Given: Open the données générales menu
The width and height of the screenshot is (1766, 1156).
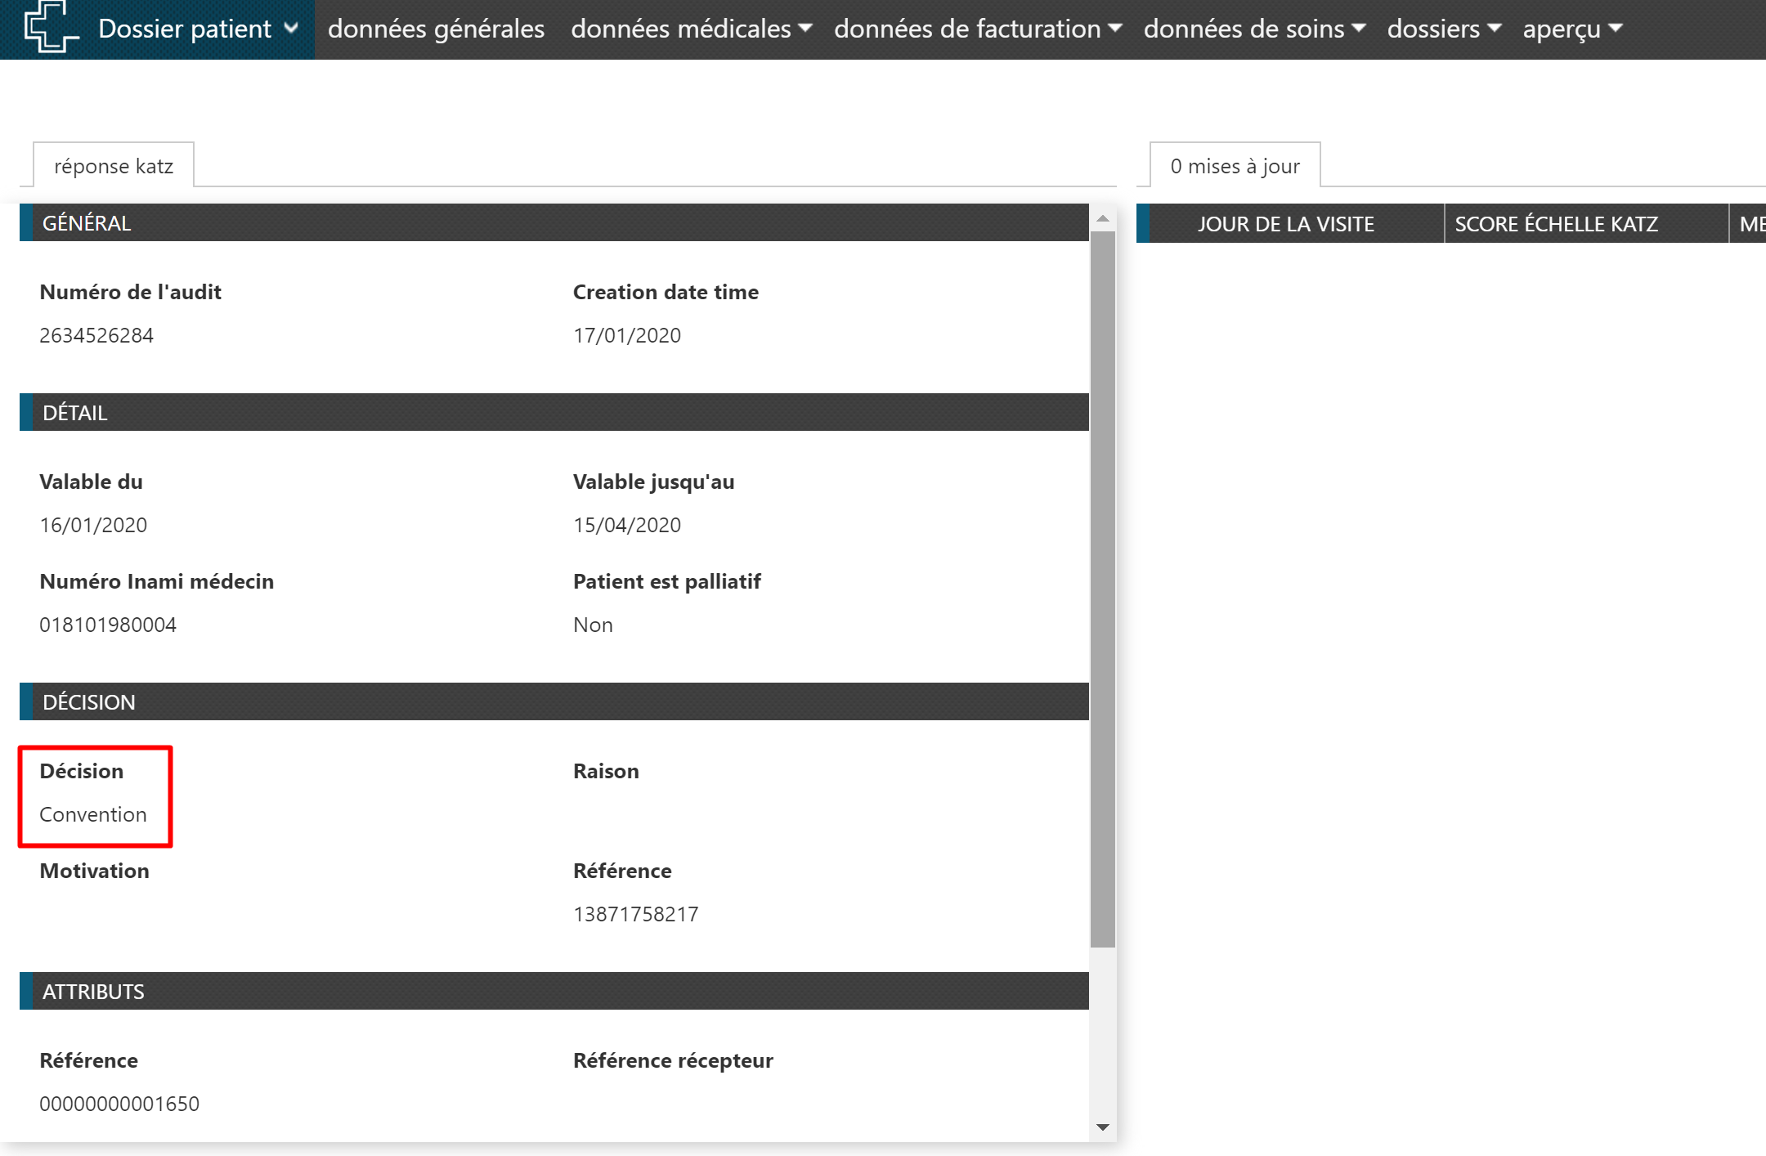Looking at the screenshot, I should pos(436,29).
